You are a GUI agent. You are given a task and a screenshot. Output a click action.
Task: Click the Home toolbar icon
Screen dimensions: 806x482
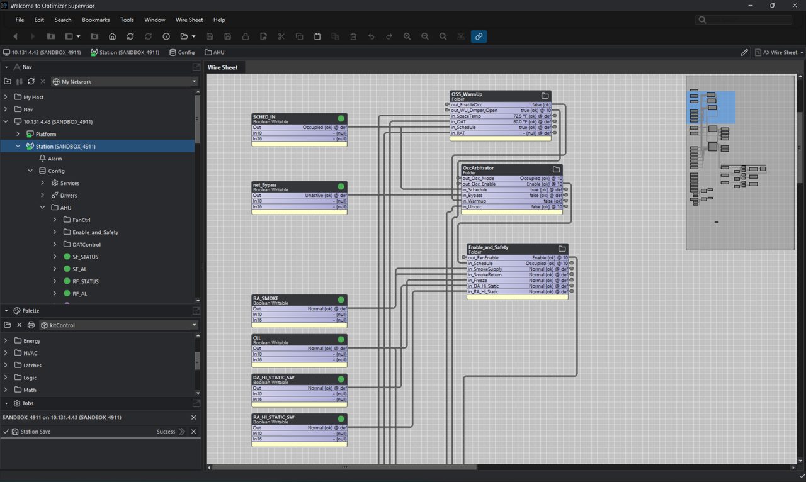[112, 36]
